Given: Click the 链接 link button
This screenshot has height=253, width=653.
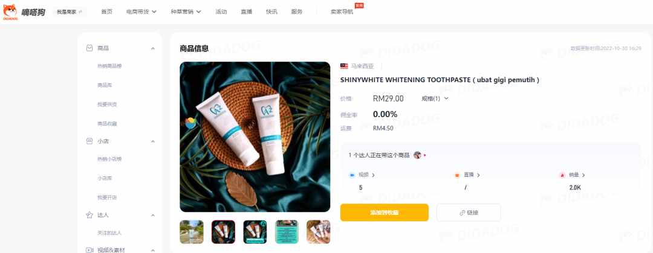Looking at the screenshot, I should click(x=469, y=213).
